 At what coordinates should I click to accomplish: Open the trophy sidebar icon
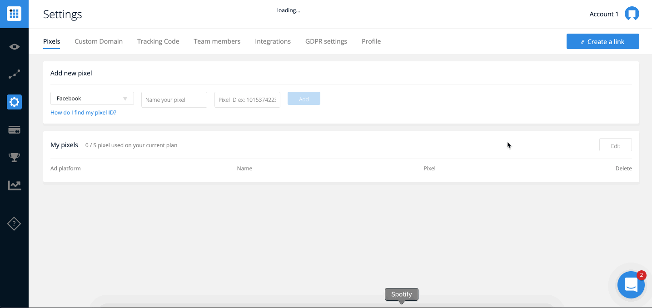pos(14,158)
